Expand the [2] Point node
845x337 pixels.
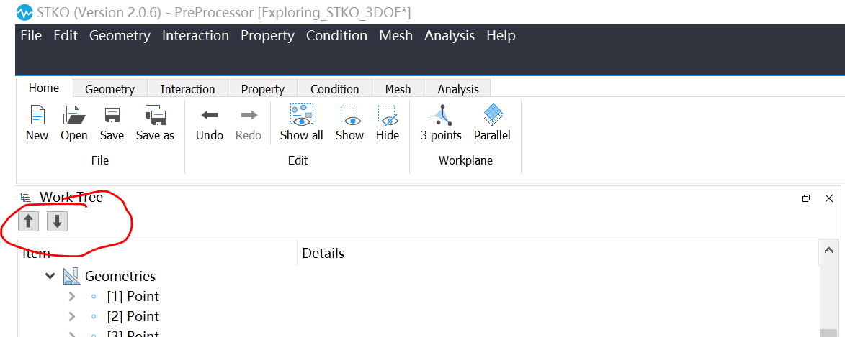coord(71,317)
